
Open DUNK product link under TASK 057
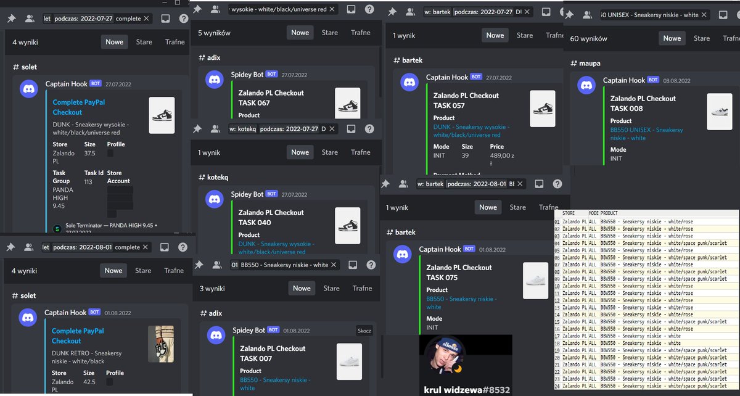(x=471, y=131)
